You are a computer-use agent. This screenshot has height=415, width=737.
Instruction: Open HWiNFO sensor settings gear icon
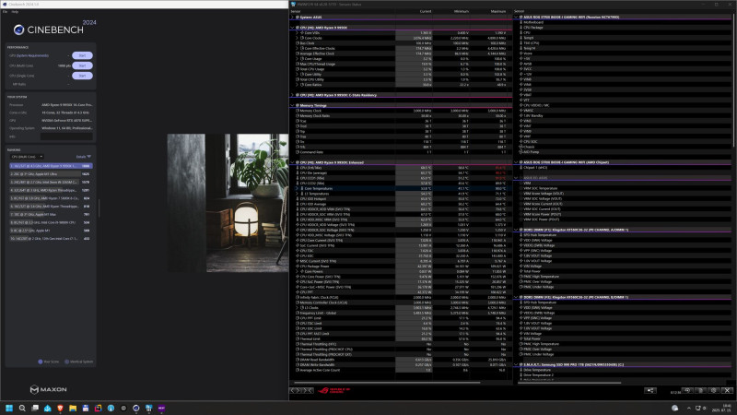[714, 390]
